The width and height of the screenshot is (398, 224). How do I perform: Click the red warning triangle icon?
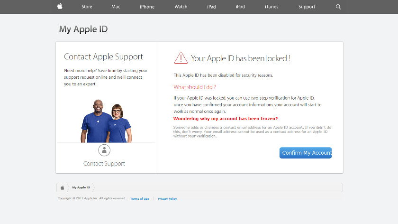tap(181, 58)
